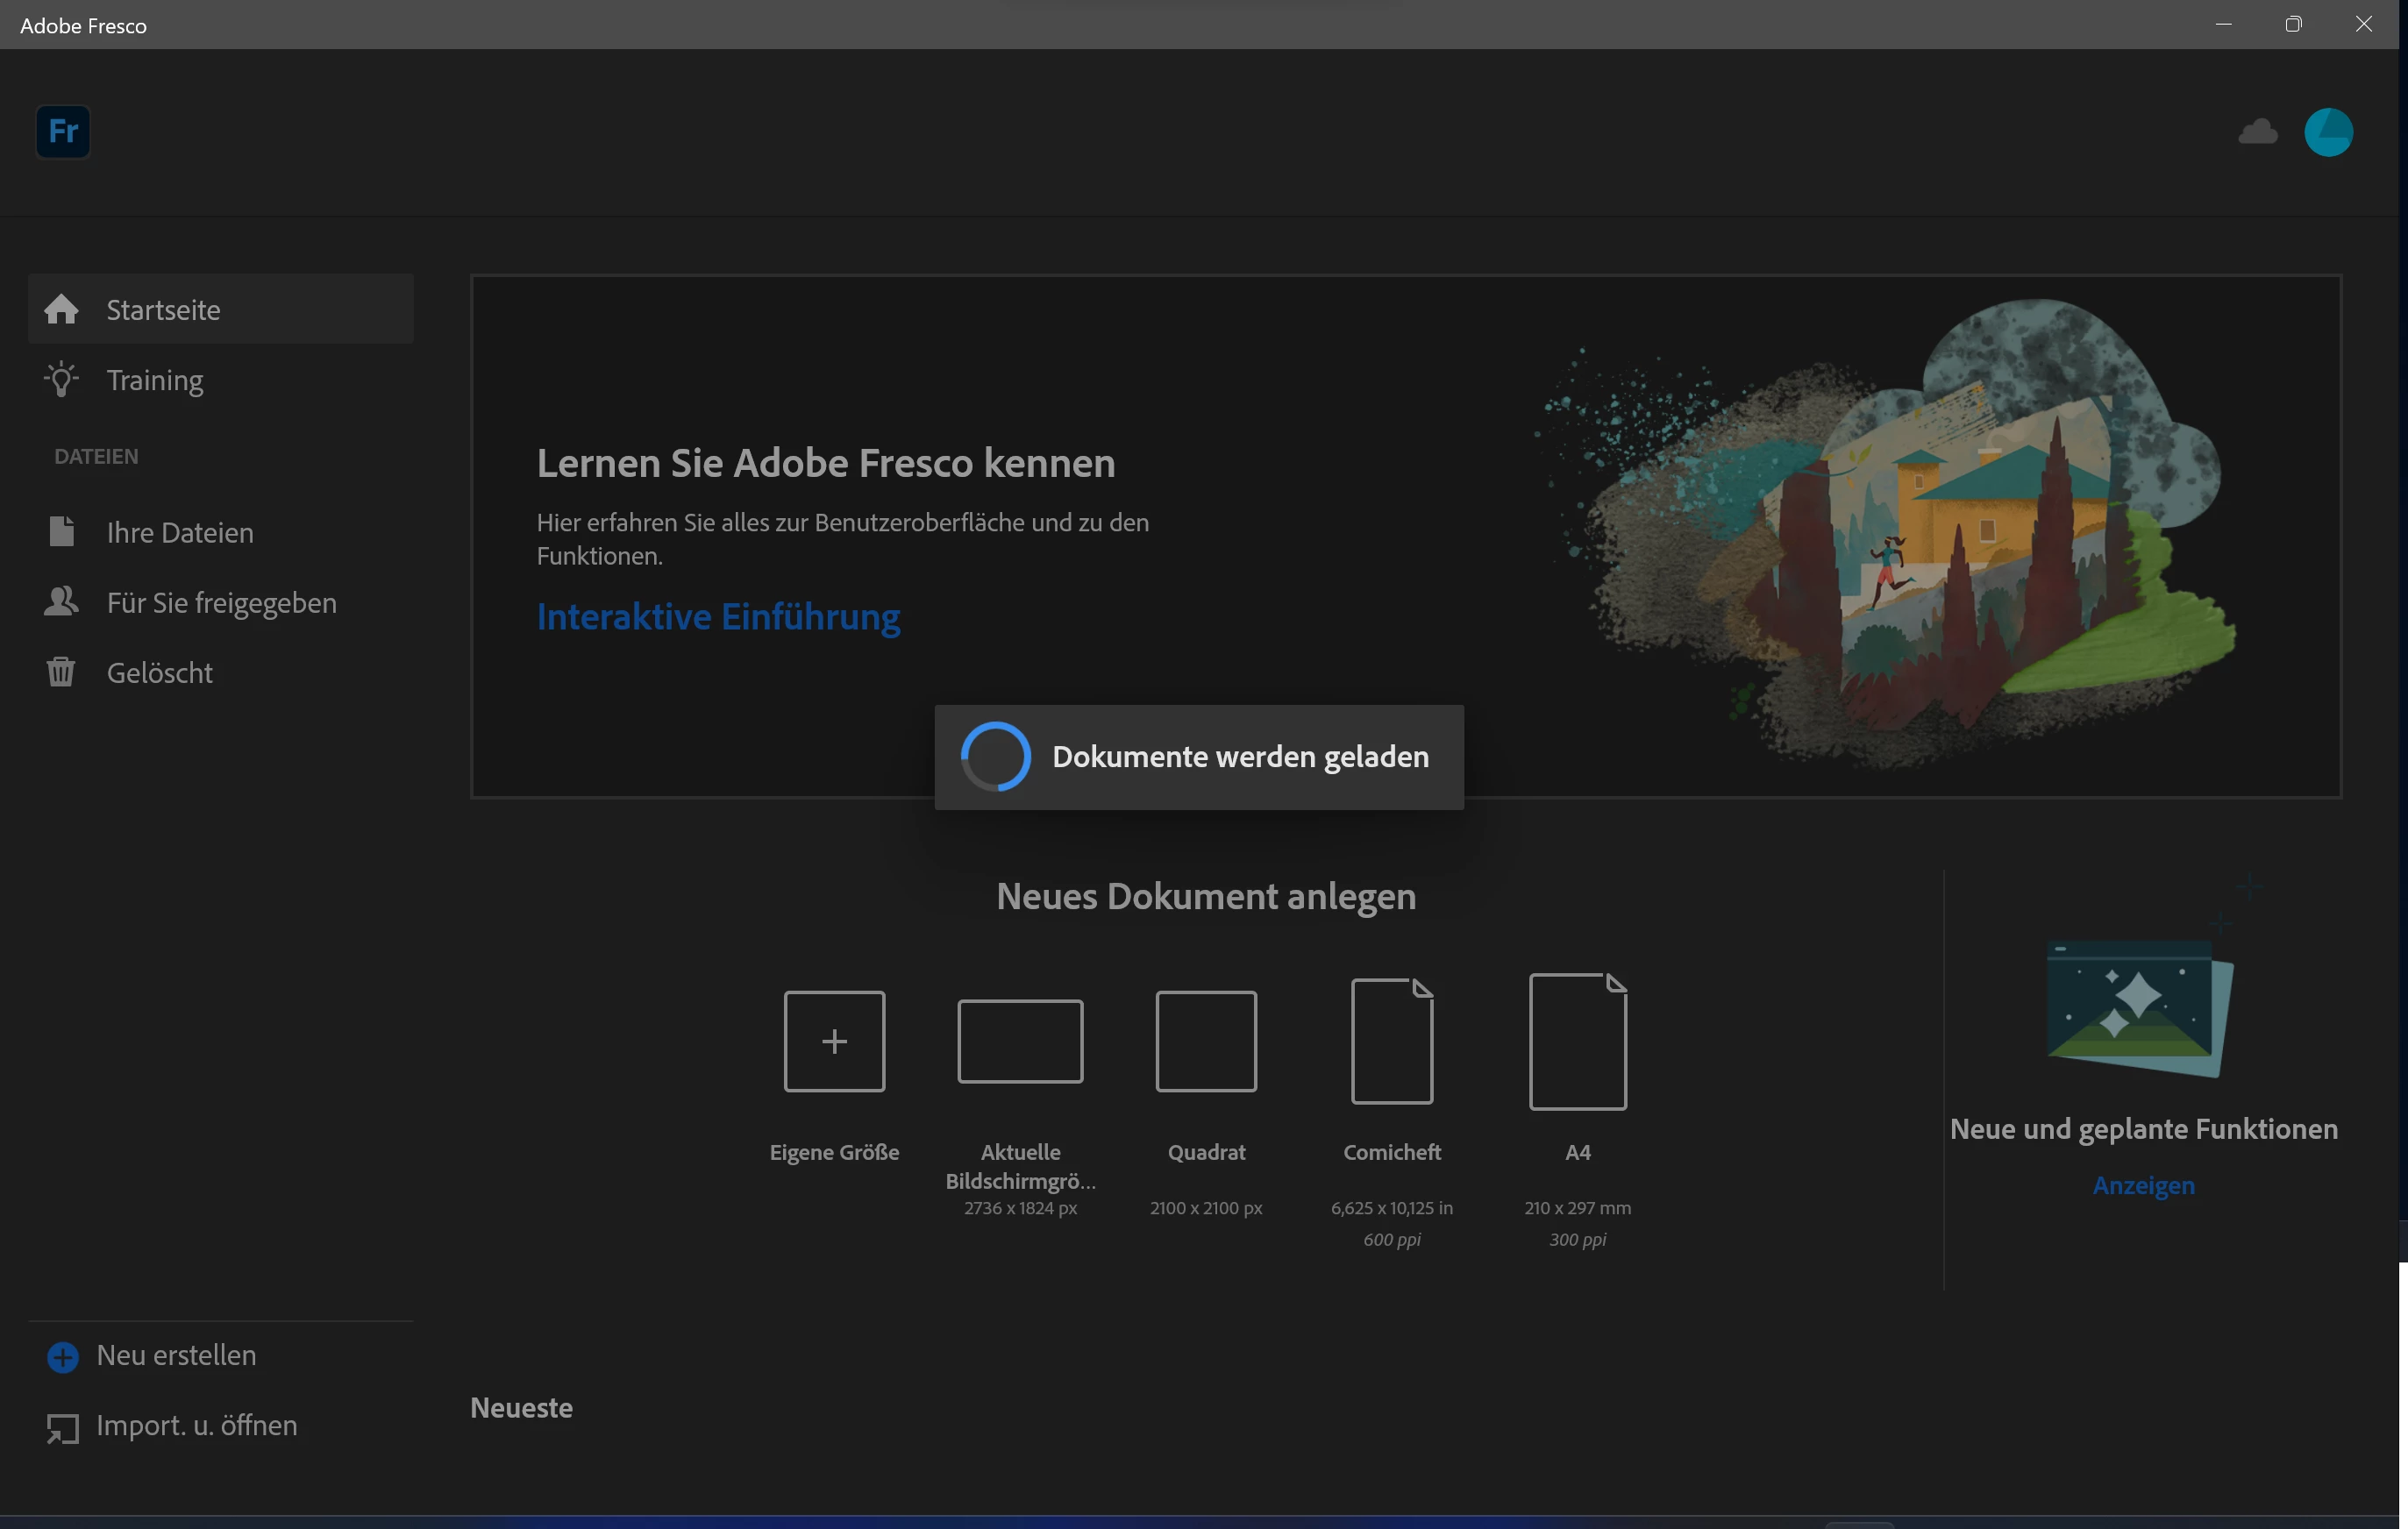Click Anzeigen under Neue und geplante Funktionen

tap(2143, 1186)
